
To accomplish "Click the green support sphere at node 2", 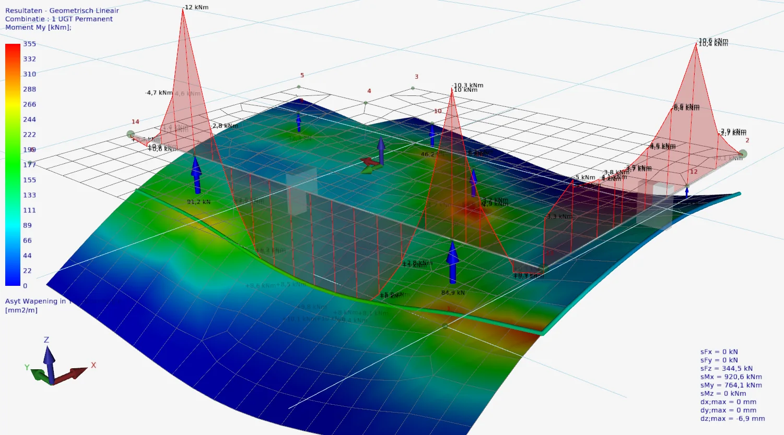I will [743, 154].
